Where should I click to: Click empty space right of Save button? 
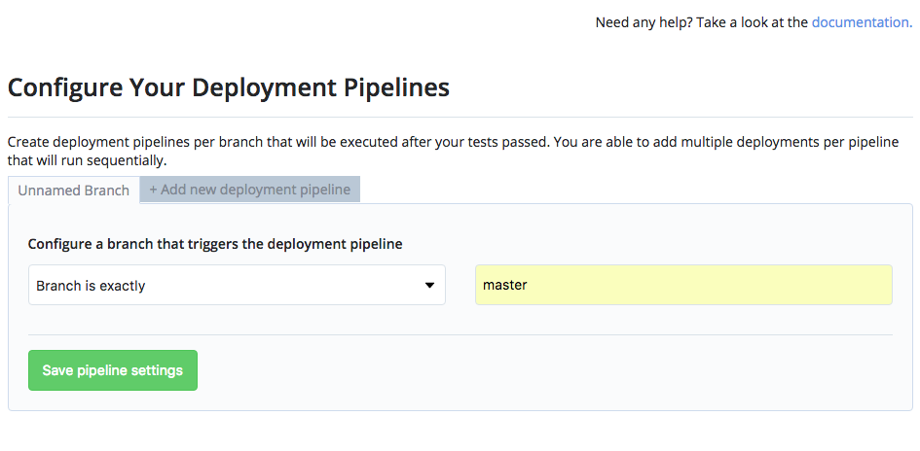[545, 370]
